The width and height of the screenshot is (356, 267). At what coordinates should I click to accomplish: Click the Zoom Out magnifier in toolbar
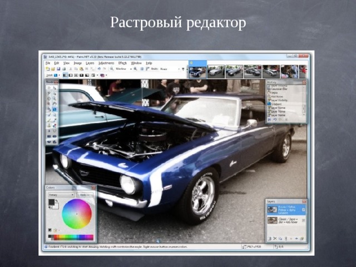tap(112, 69)
